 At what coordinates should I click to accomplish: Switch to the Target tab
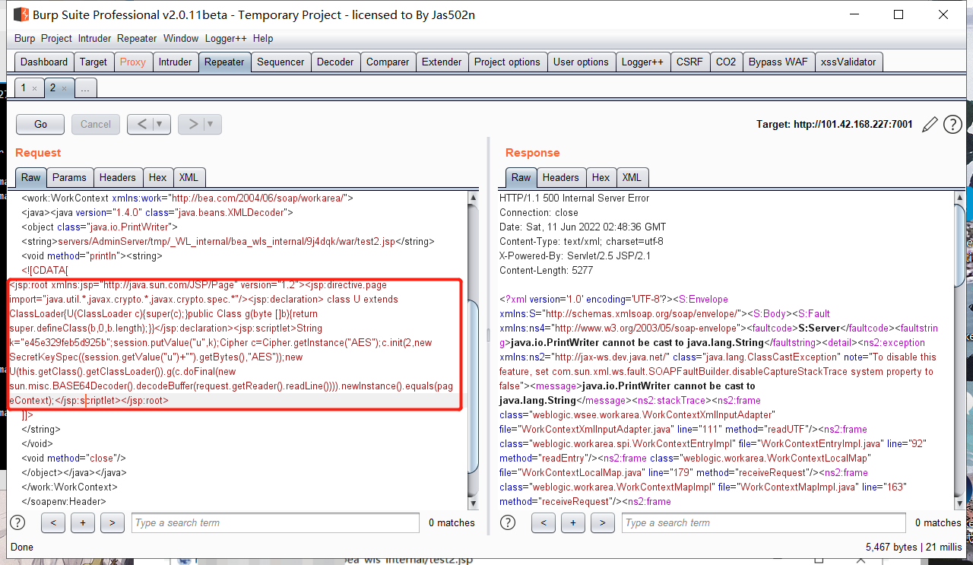[x=93, y=62]
